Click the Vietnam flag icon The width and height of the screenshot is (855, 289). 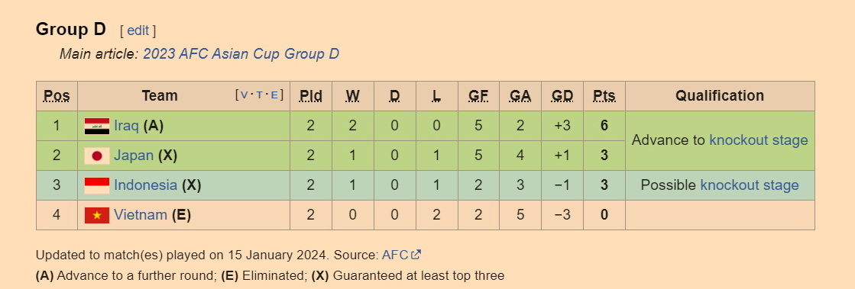pyautogui.click(x=97, y=215)
